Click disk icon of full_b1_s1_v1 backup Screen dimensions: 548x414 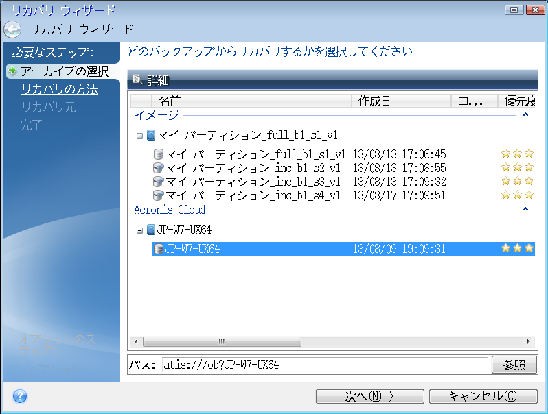[159, 154]
